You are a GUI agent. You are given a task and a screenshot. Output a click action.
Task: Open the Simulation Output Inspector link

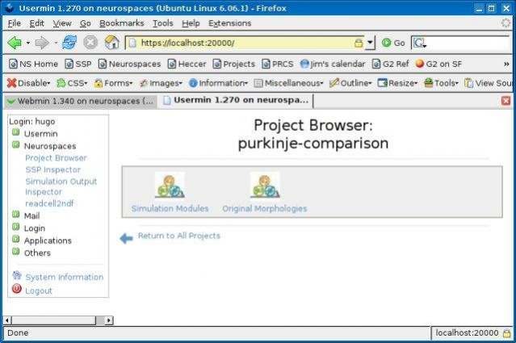61,186
